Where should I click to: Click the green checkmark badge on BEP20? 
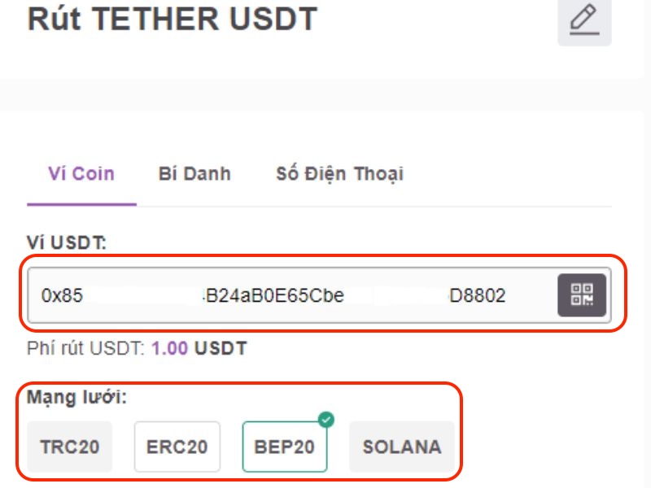325,420
